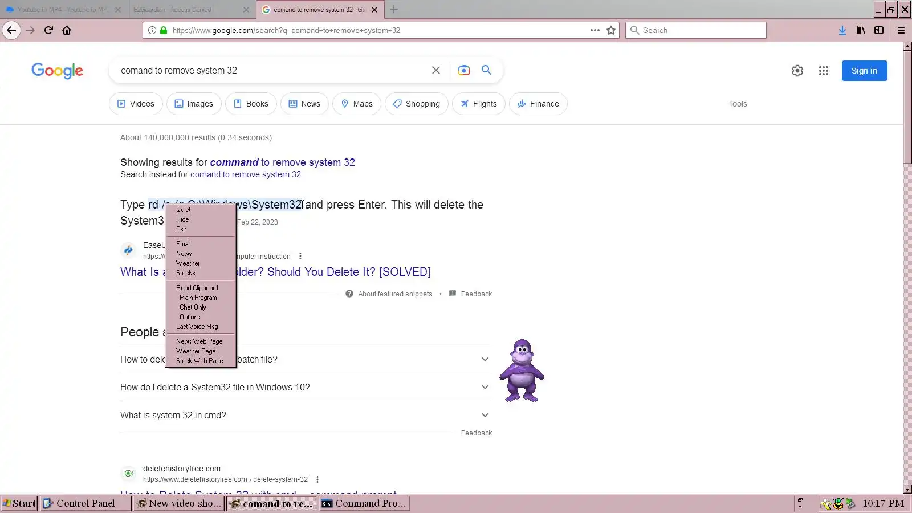The image size is (912, 513).
Task: Click the featured snippet Feedback link
Action: 470,294
